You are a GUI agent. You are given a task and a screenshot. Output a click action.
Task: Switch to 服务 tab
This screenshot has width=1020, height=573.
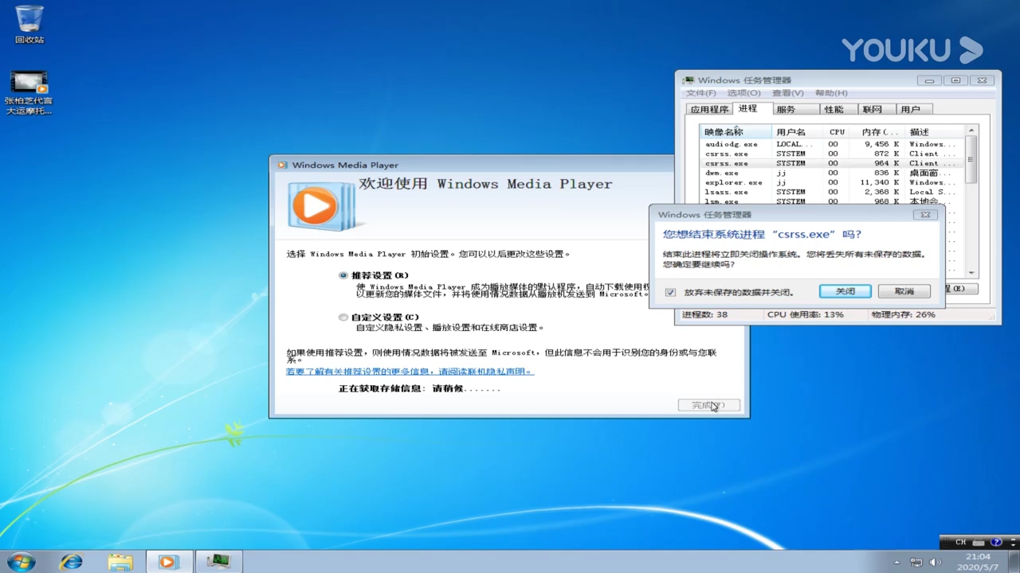pyautogui.click(x=795, y=109)
